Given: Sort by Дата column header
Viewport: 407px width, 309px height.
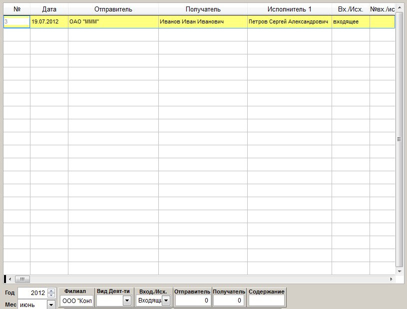Looking at the screenshot, I should [49, 9].
